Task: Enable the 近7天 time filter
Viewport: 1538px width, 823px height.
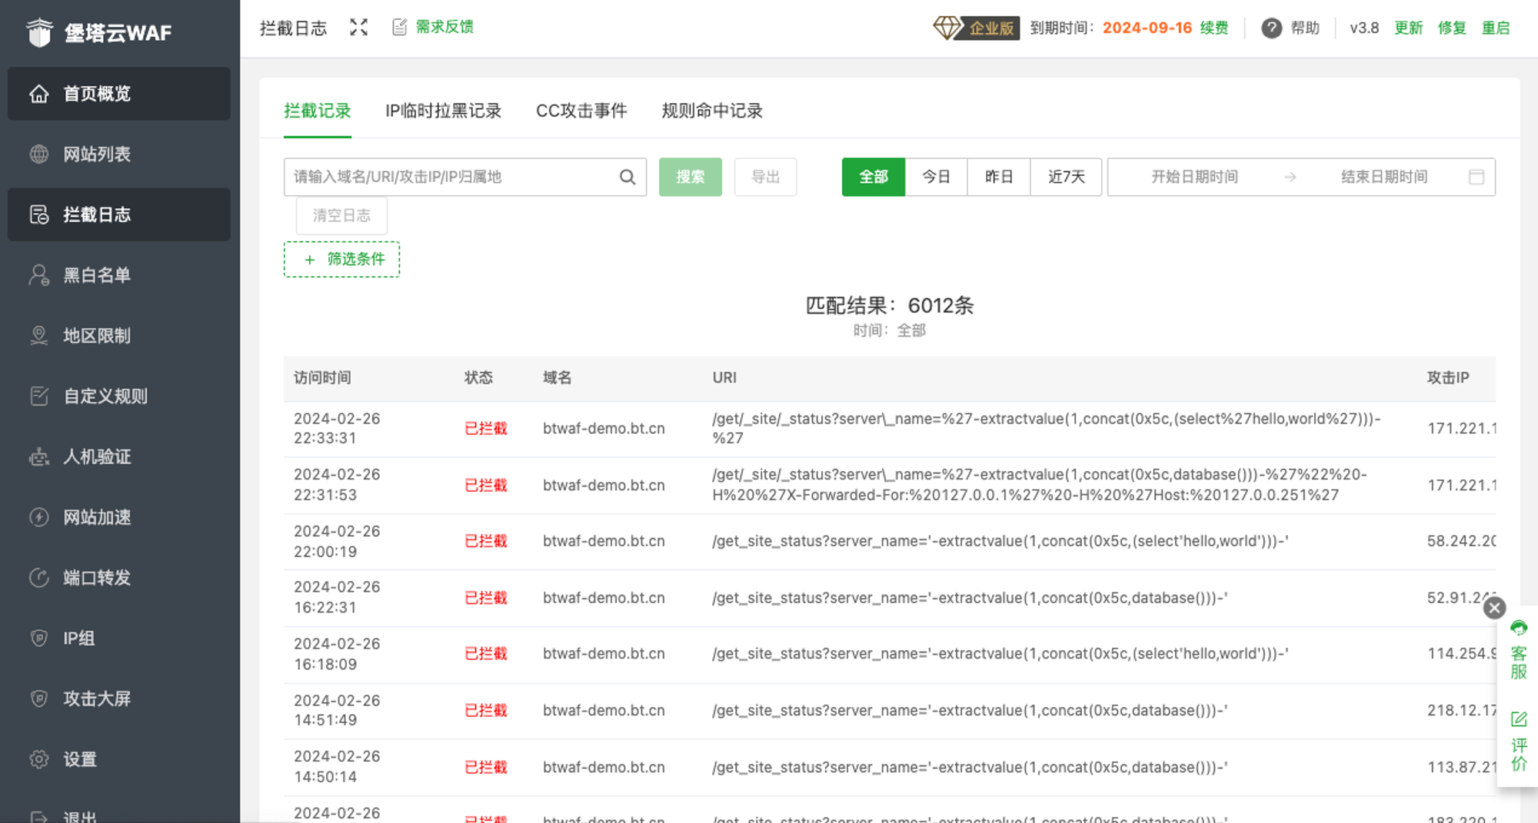Action: [x=1066, y=177]
